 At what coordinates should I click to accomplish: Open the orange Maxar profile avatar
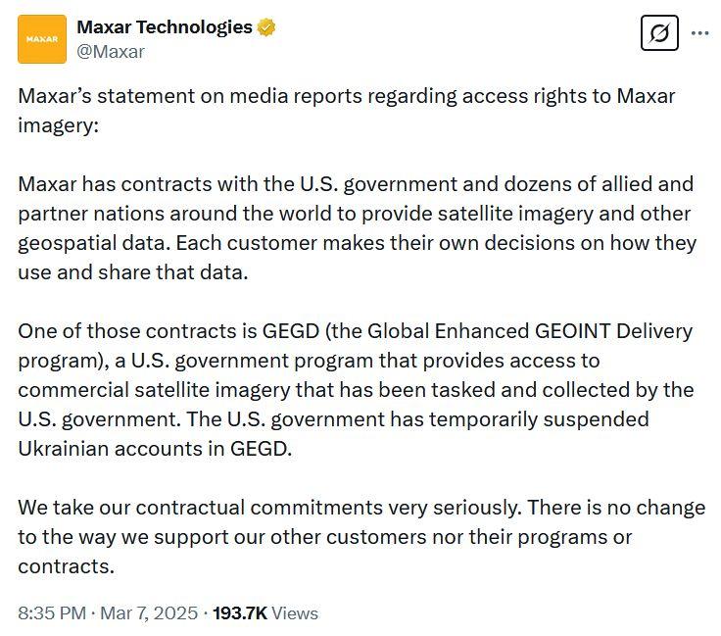point(42,39)
